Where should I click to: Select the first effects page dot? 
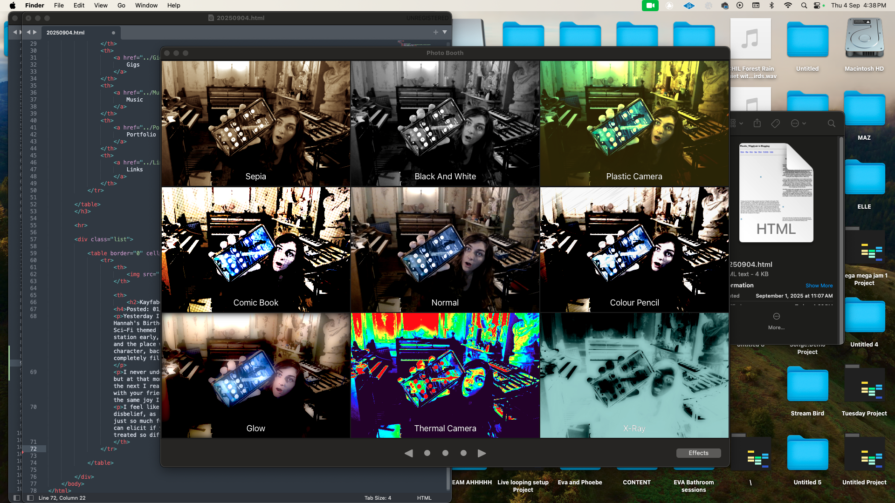pyautogui.click(x=427, y=453)
